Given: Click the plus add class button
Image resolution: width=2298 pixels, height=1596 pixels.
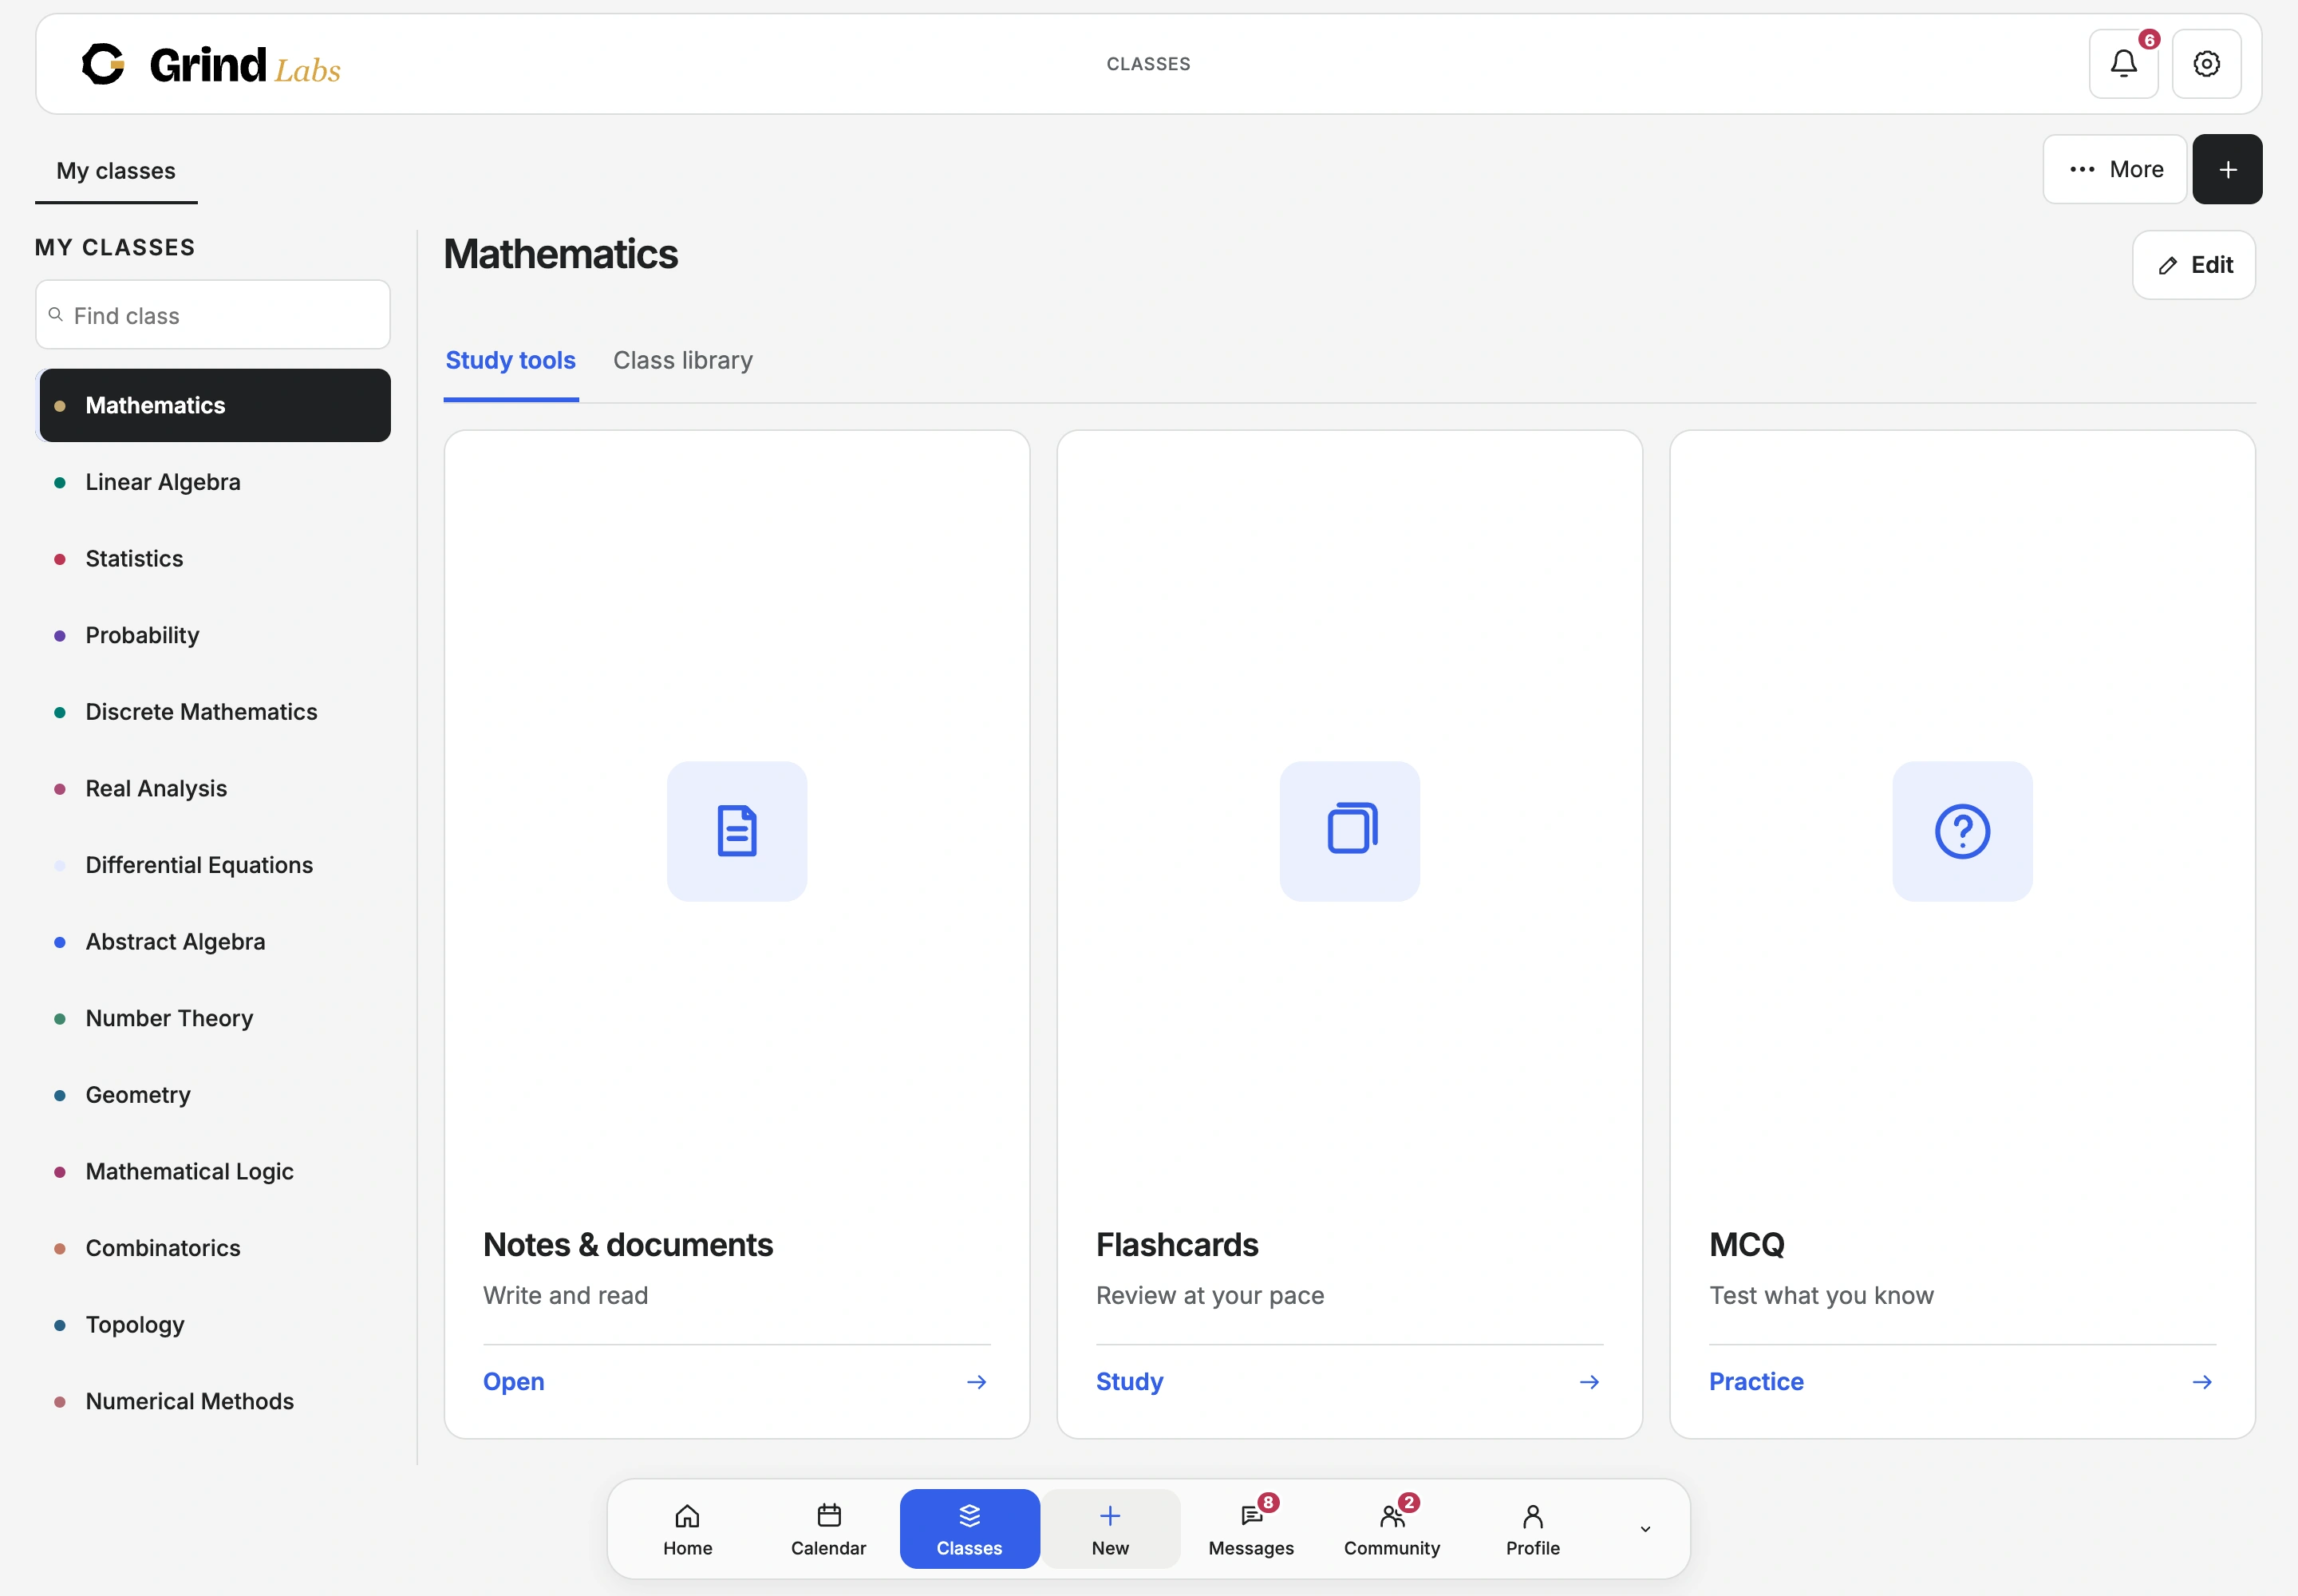Looking at the screenshot, I should [x=2227, y=169].
